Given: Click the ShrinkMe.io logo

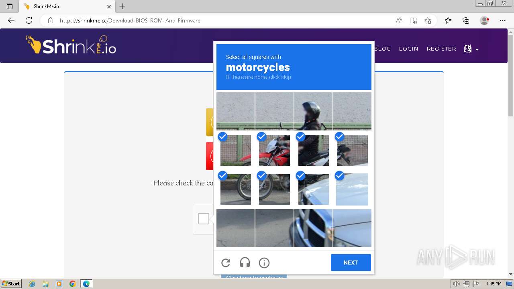Looking at the screenshot, I should click(x=71, y=45).
